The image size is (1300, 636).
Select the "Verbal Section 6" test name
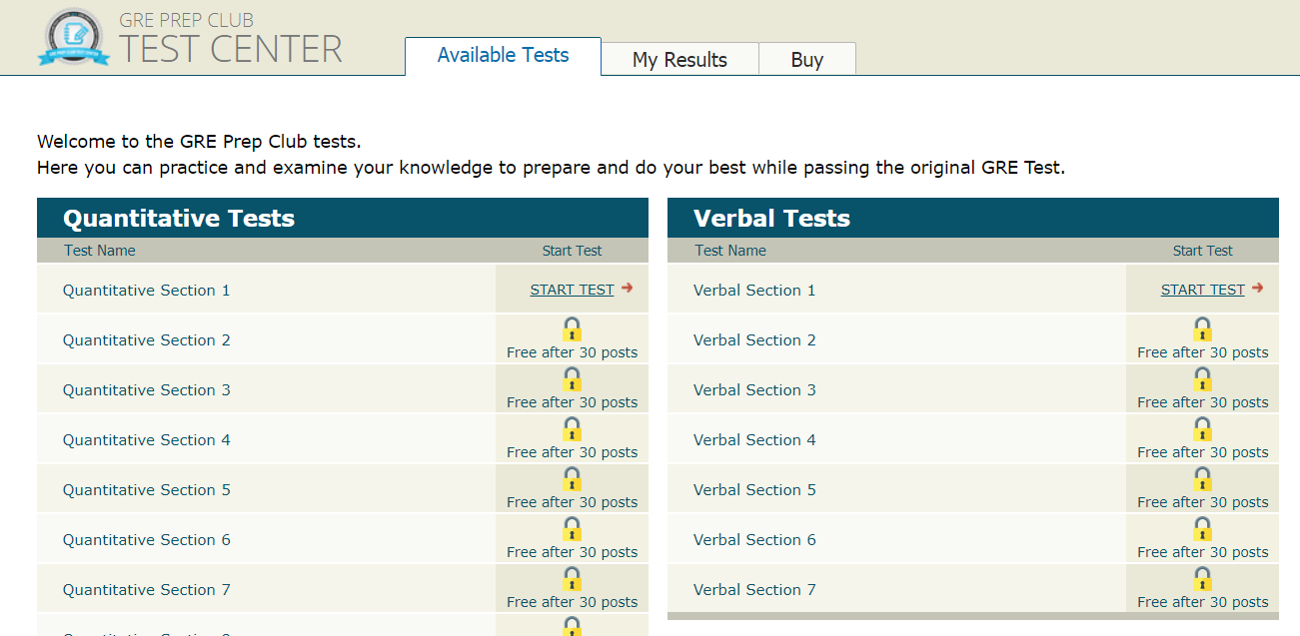point(754,540)
